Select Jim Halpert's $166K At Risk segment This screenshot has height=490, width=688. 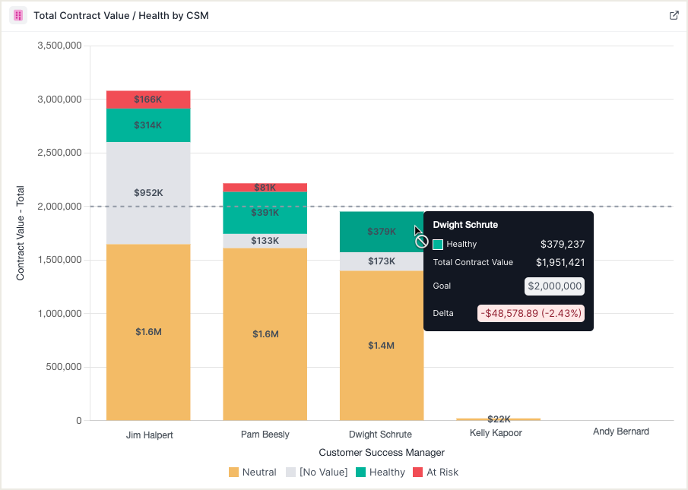(x=148, y=100)
